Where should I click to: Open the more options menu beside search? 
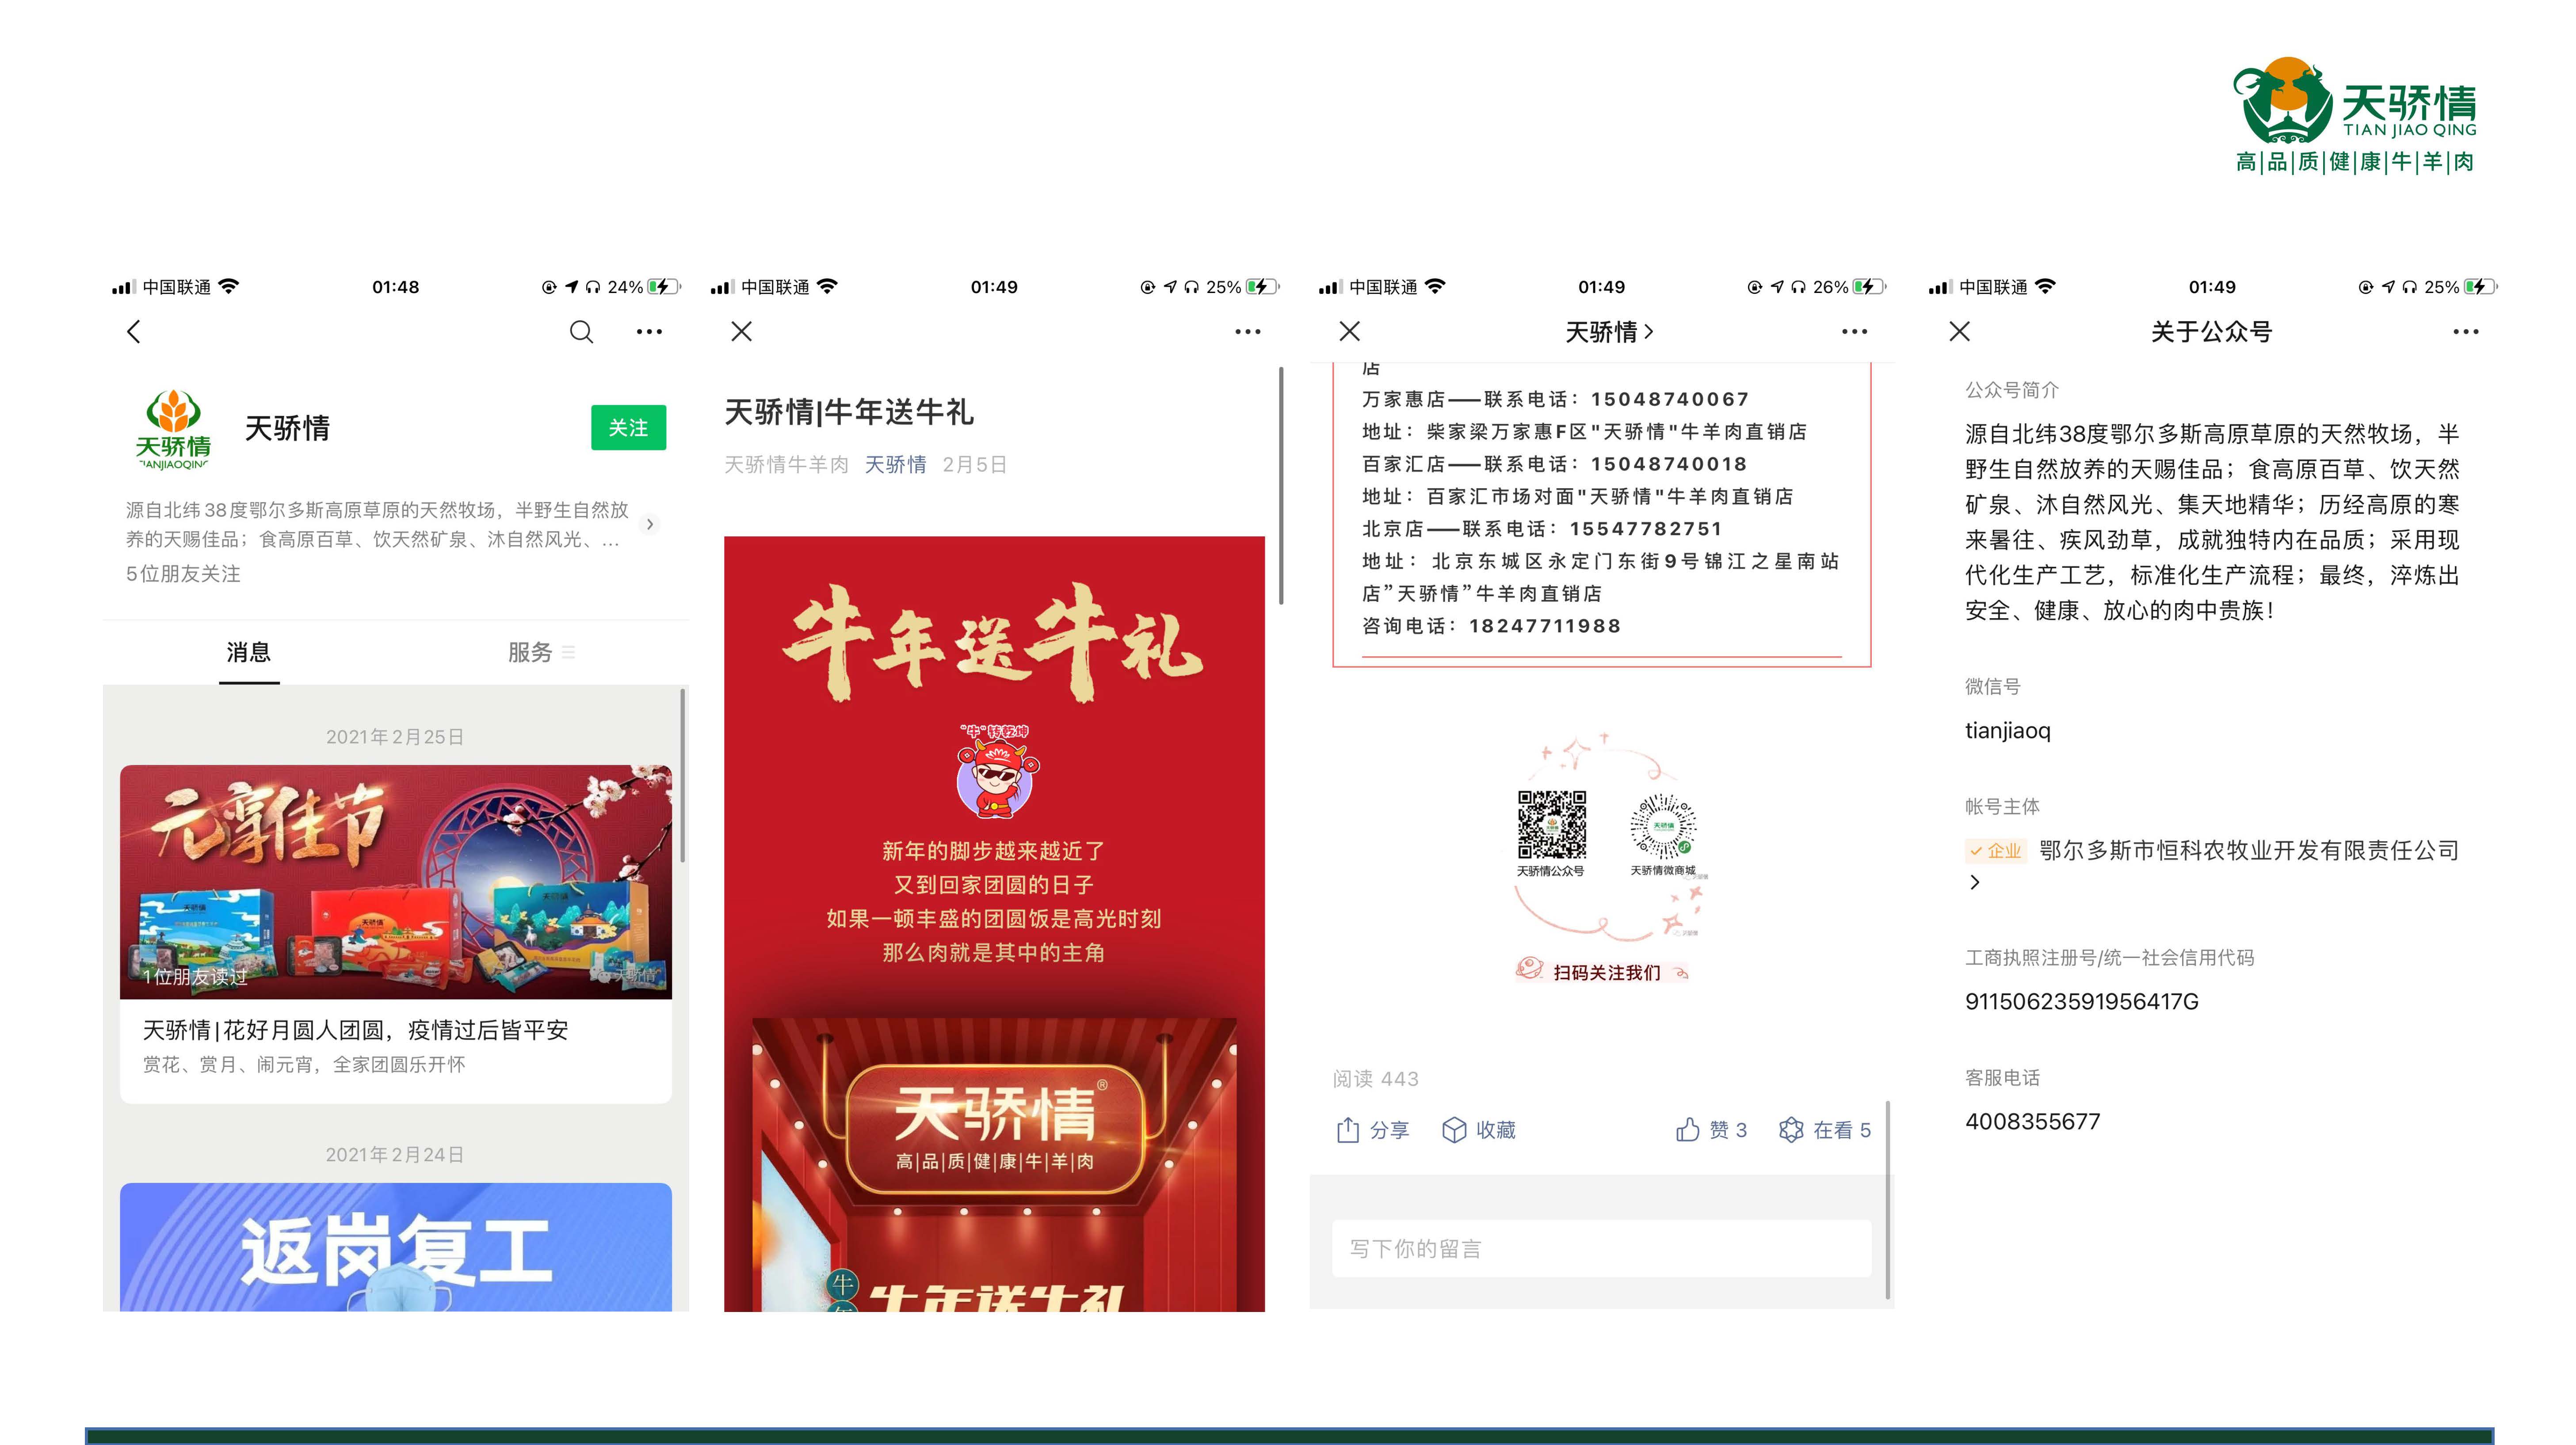click(x=649, y=332)
